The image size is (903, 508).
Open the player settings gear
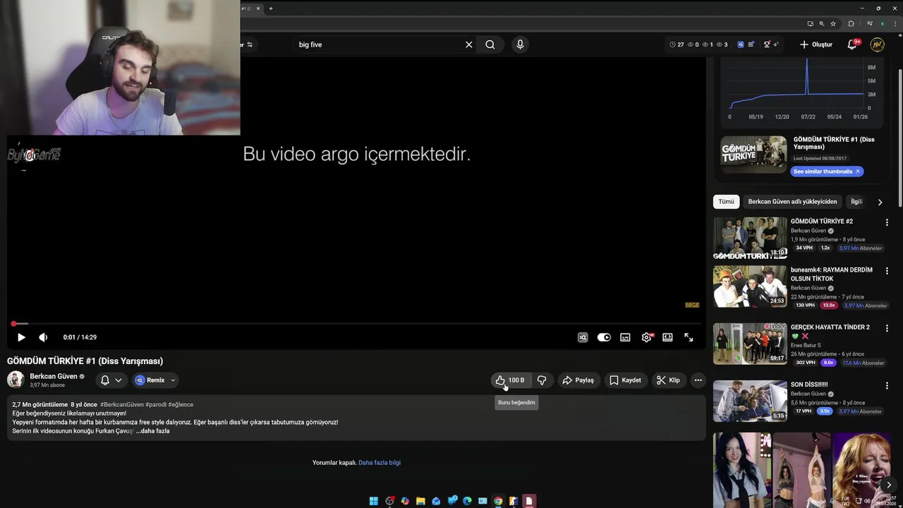(x=646, y=337)
